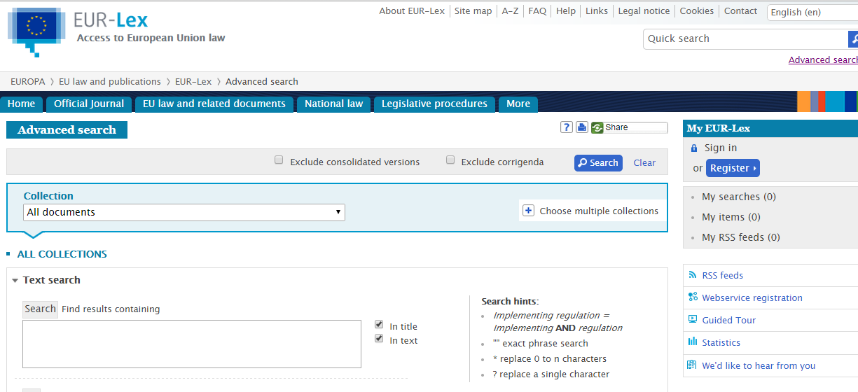Image resolution: width=858 pixels, height=392 pixels.
Task: Click the Sign in link
Action: click(x=721, y=148)
